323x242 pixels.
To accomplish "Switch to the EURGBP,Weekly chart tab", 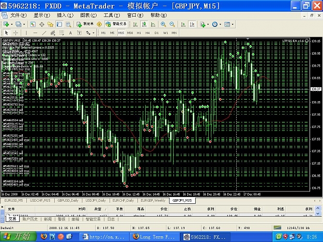I will click(x=153, y=201).
